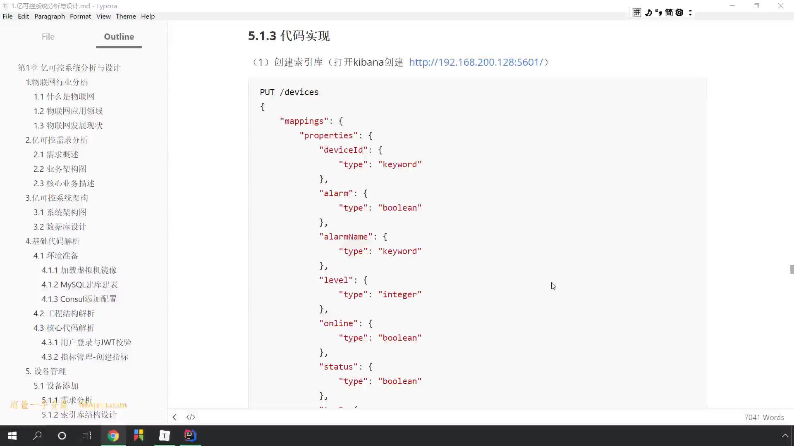Click the Help menu in menu bar

pos(147,17)
